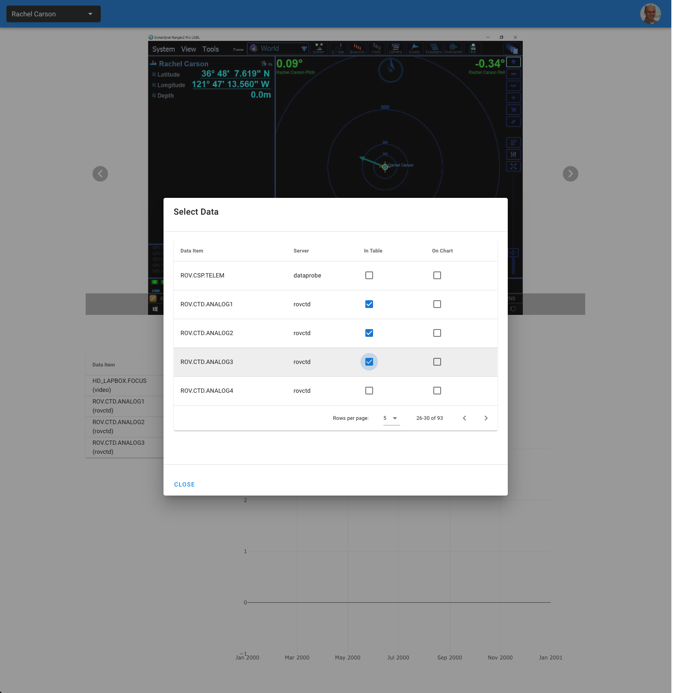Click the North-up orientation icon

[x=513, y=154]
